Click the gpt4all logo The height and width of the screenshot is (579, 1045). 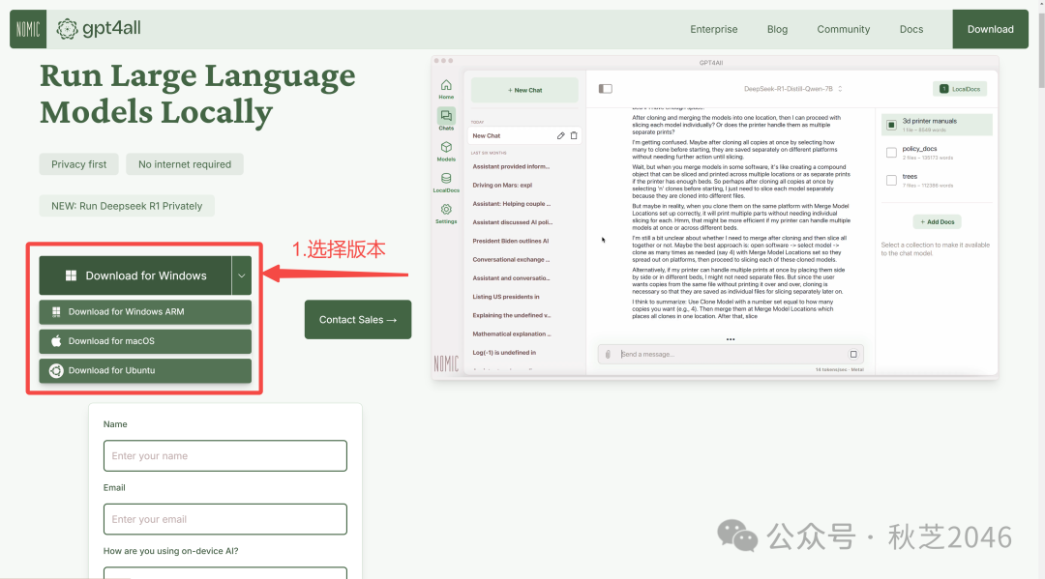pos(99,29)
